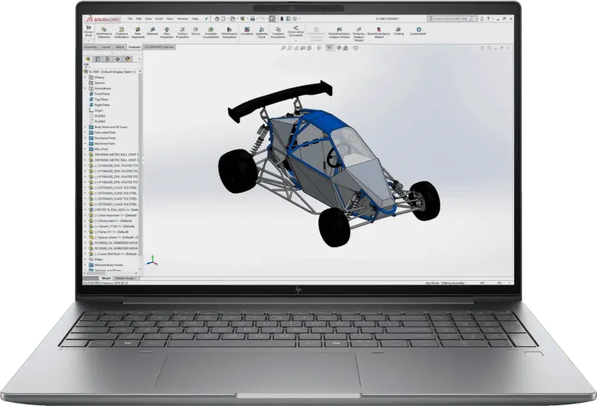Switch to PropertyManager tab icon
The image size is (597, 406).
click(x=98, y=59)
